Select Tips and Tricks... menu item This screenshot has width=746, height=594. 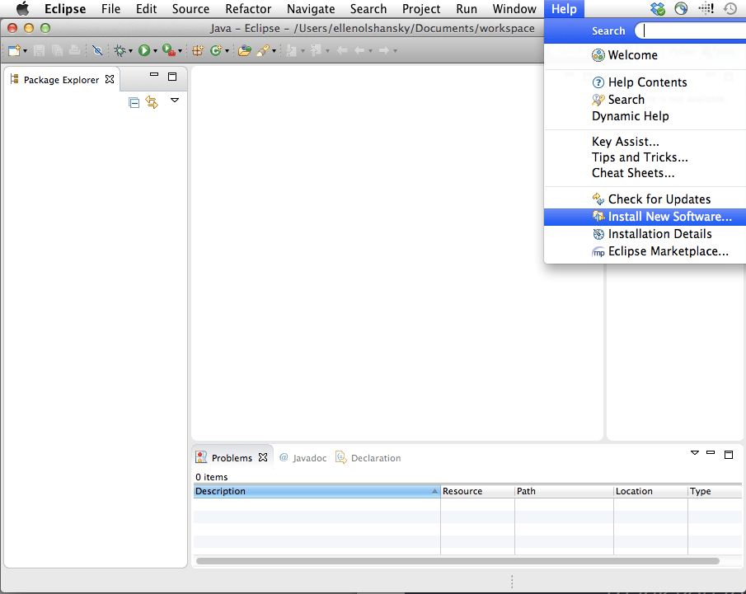click(x=645, y=157)
